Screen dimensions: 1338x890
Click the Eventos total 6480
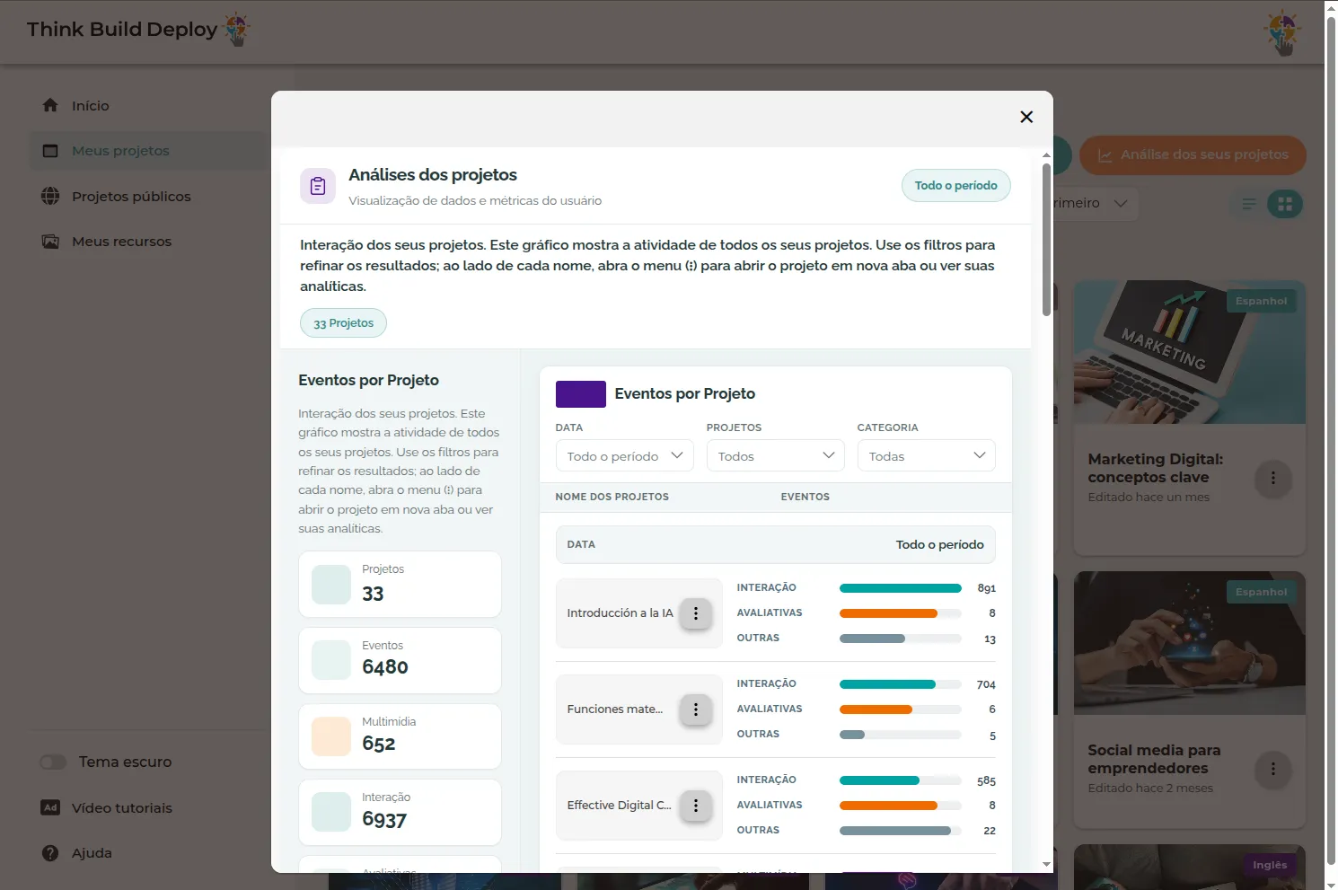(385, 667)
